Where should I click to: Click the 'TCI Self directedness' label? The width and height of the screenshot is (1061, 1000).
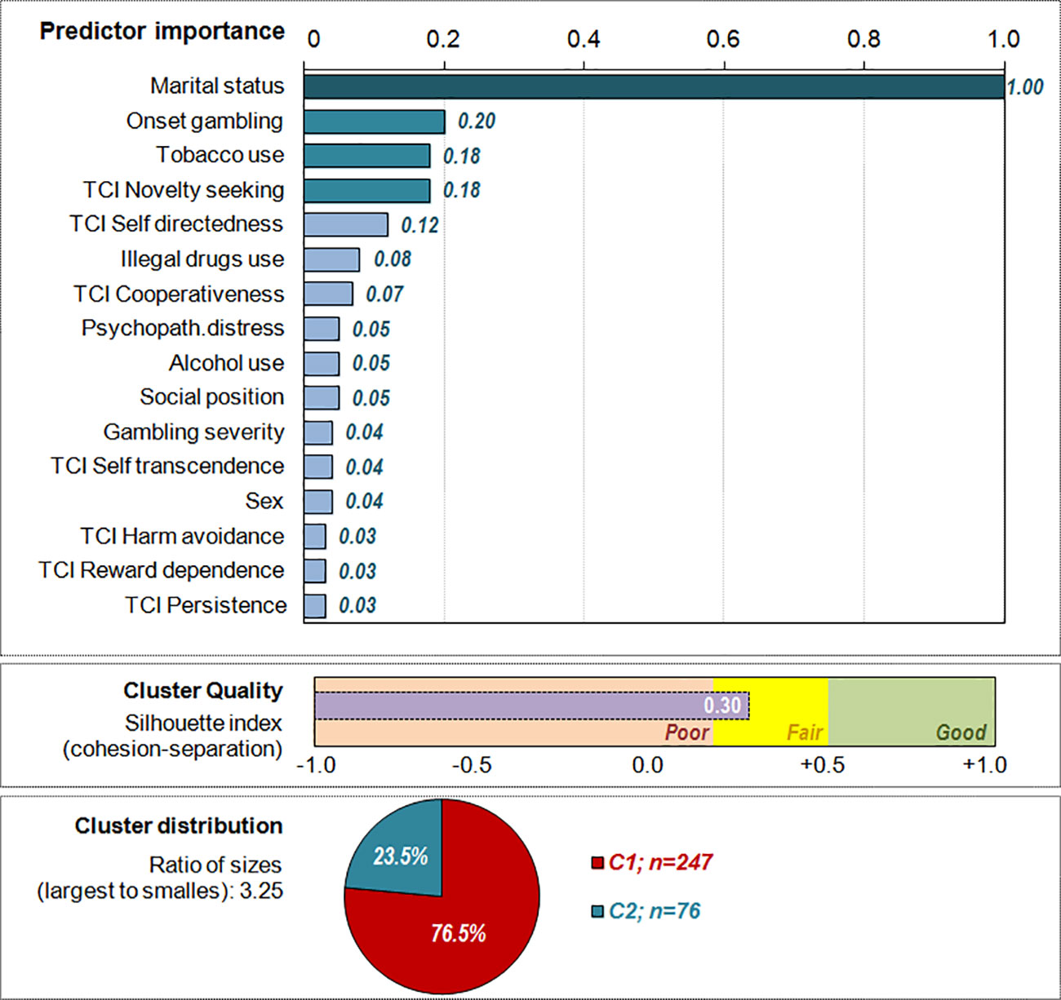click(176, 224)
